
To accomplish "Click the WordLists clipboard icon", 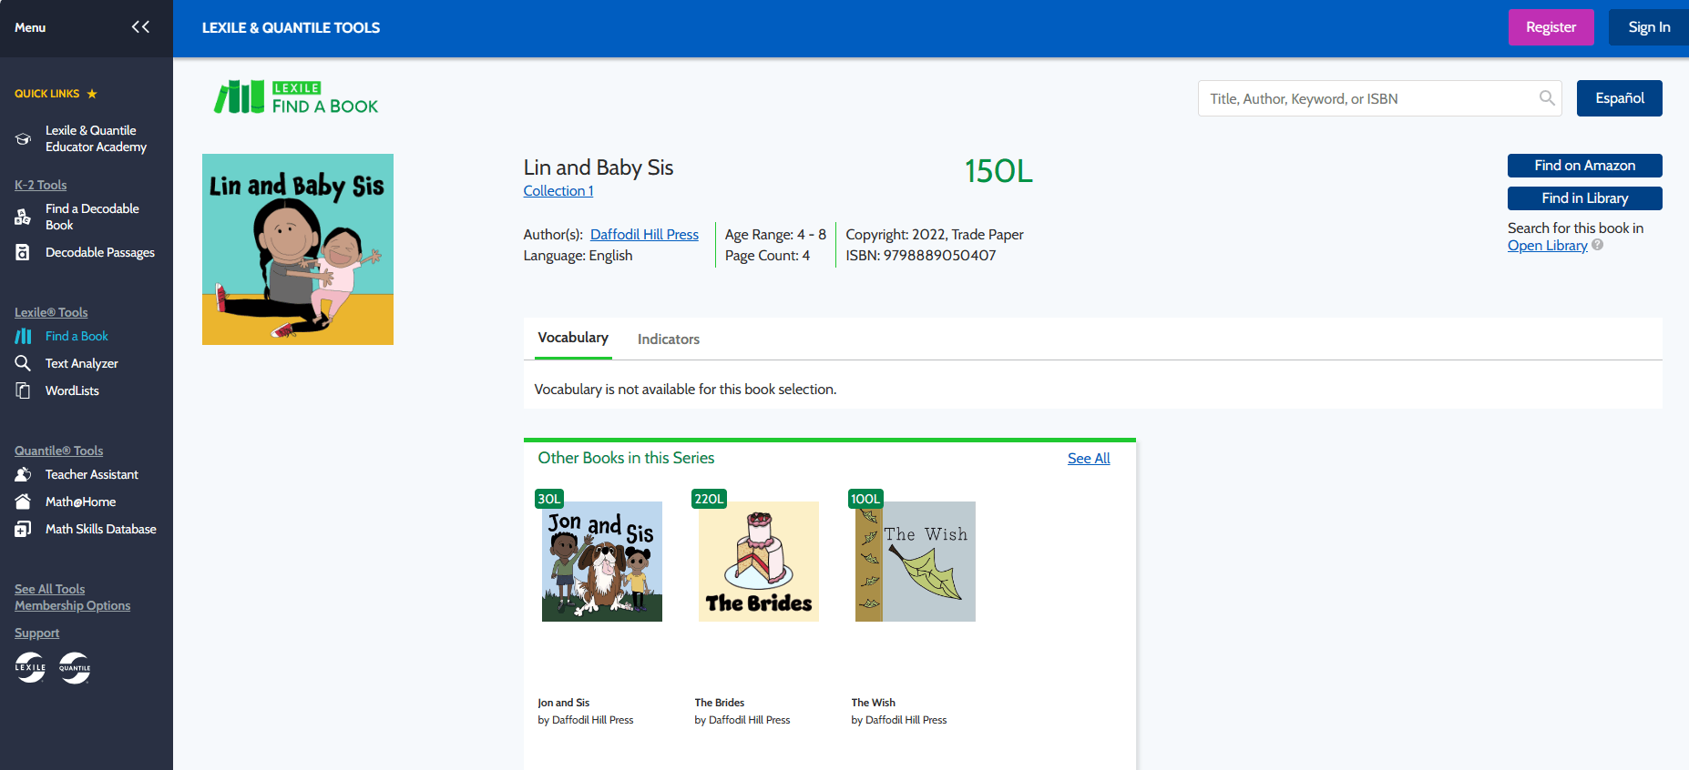I will point(23,390).
